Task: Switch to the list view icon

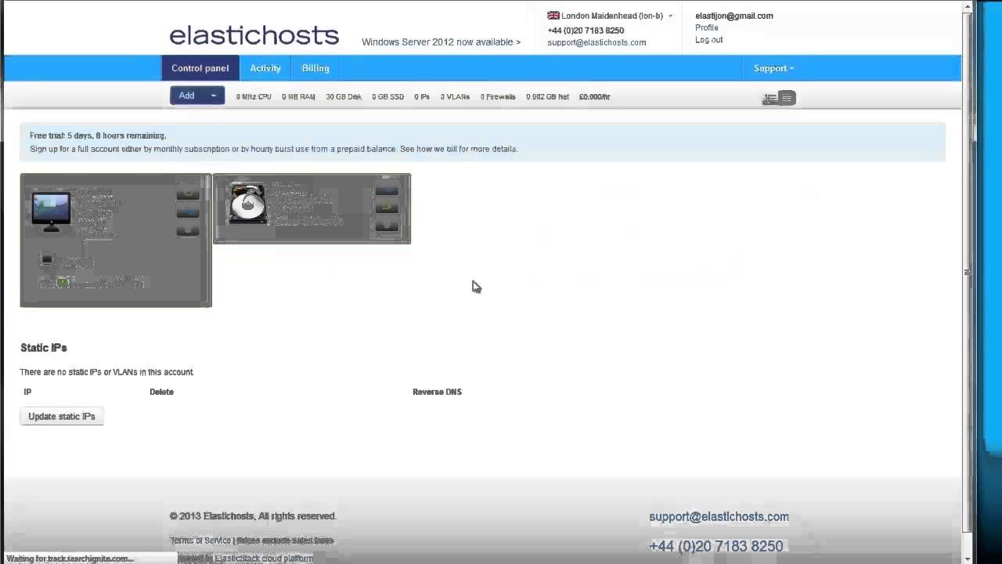Action: 770,98
